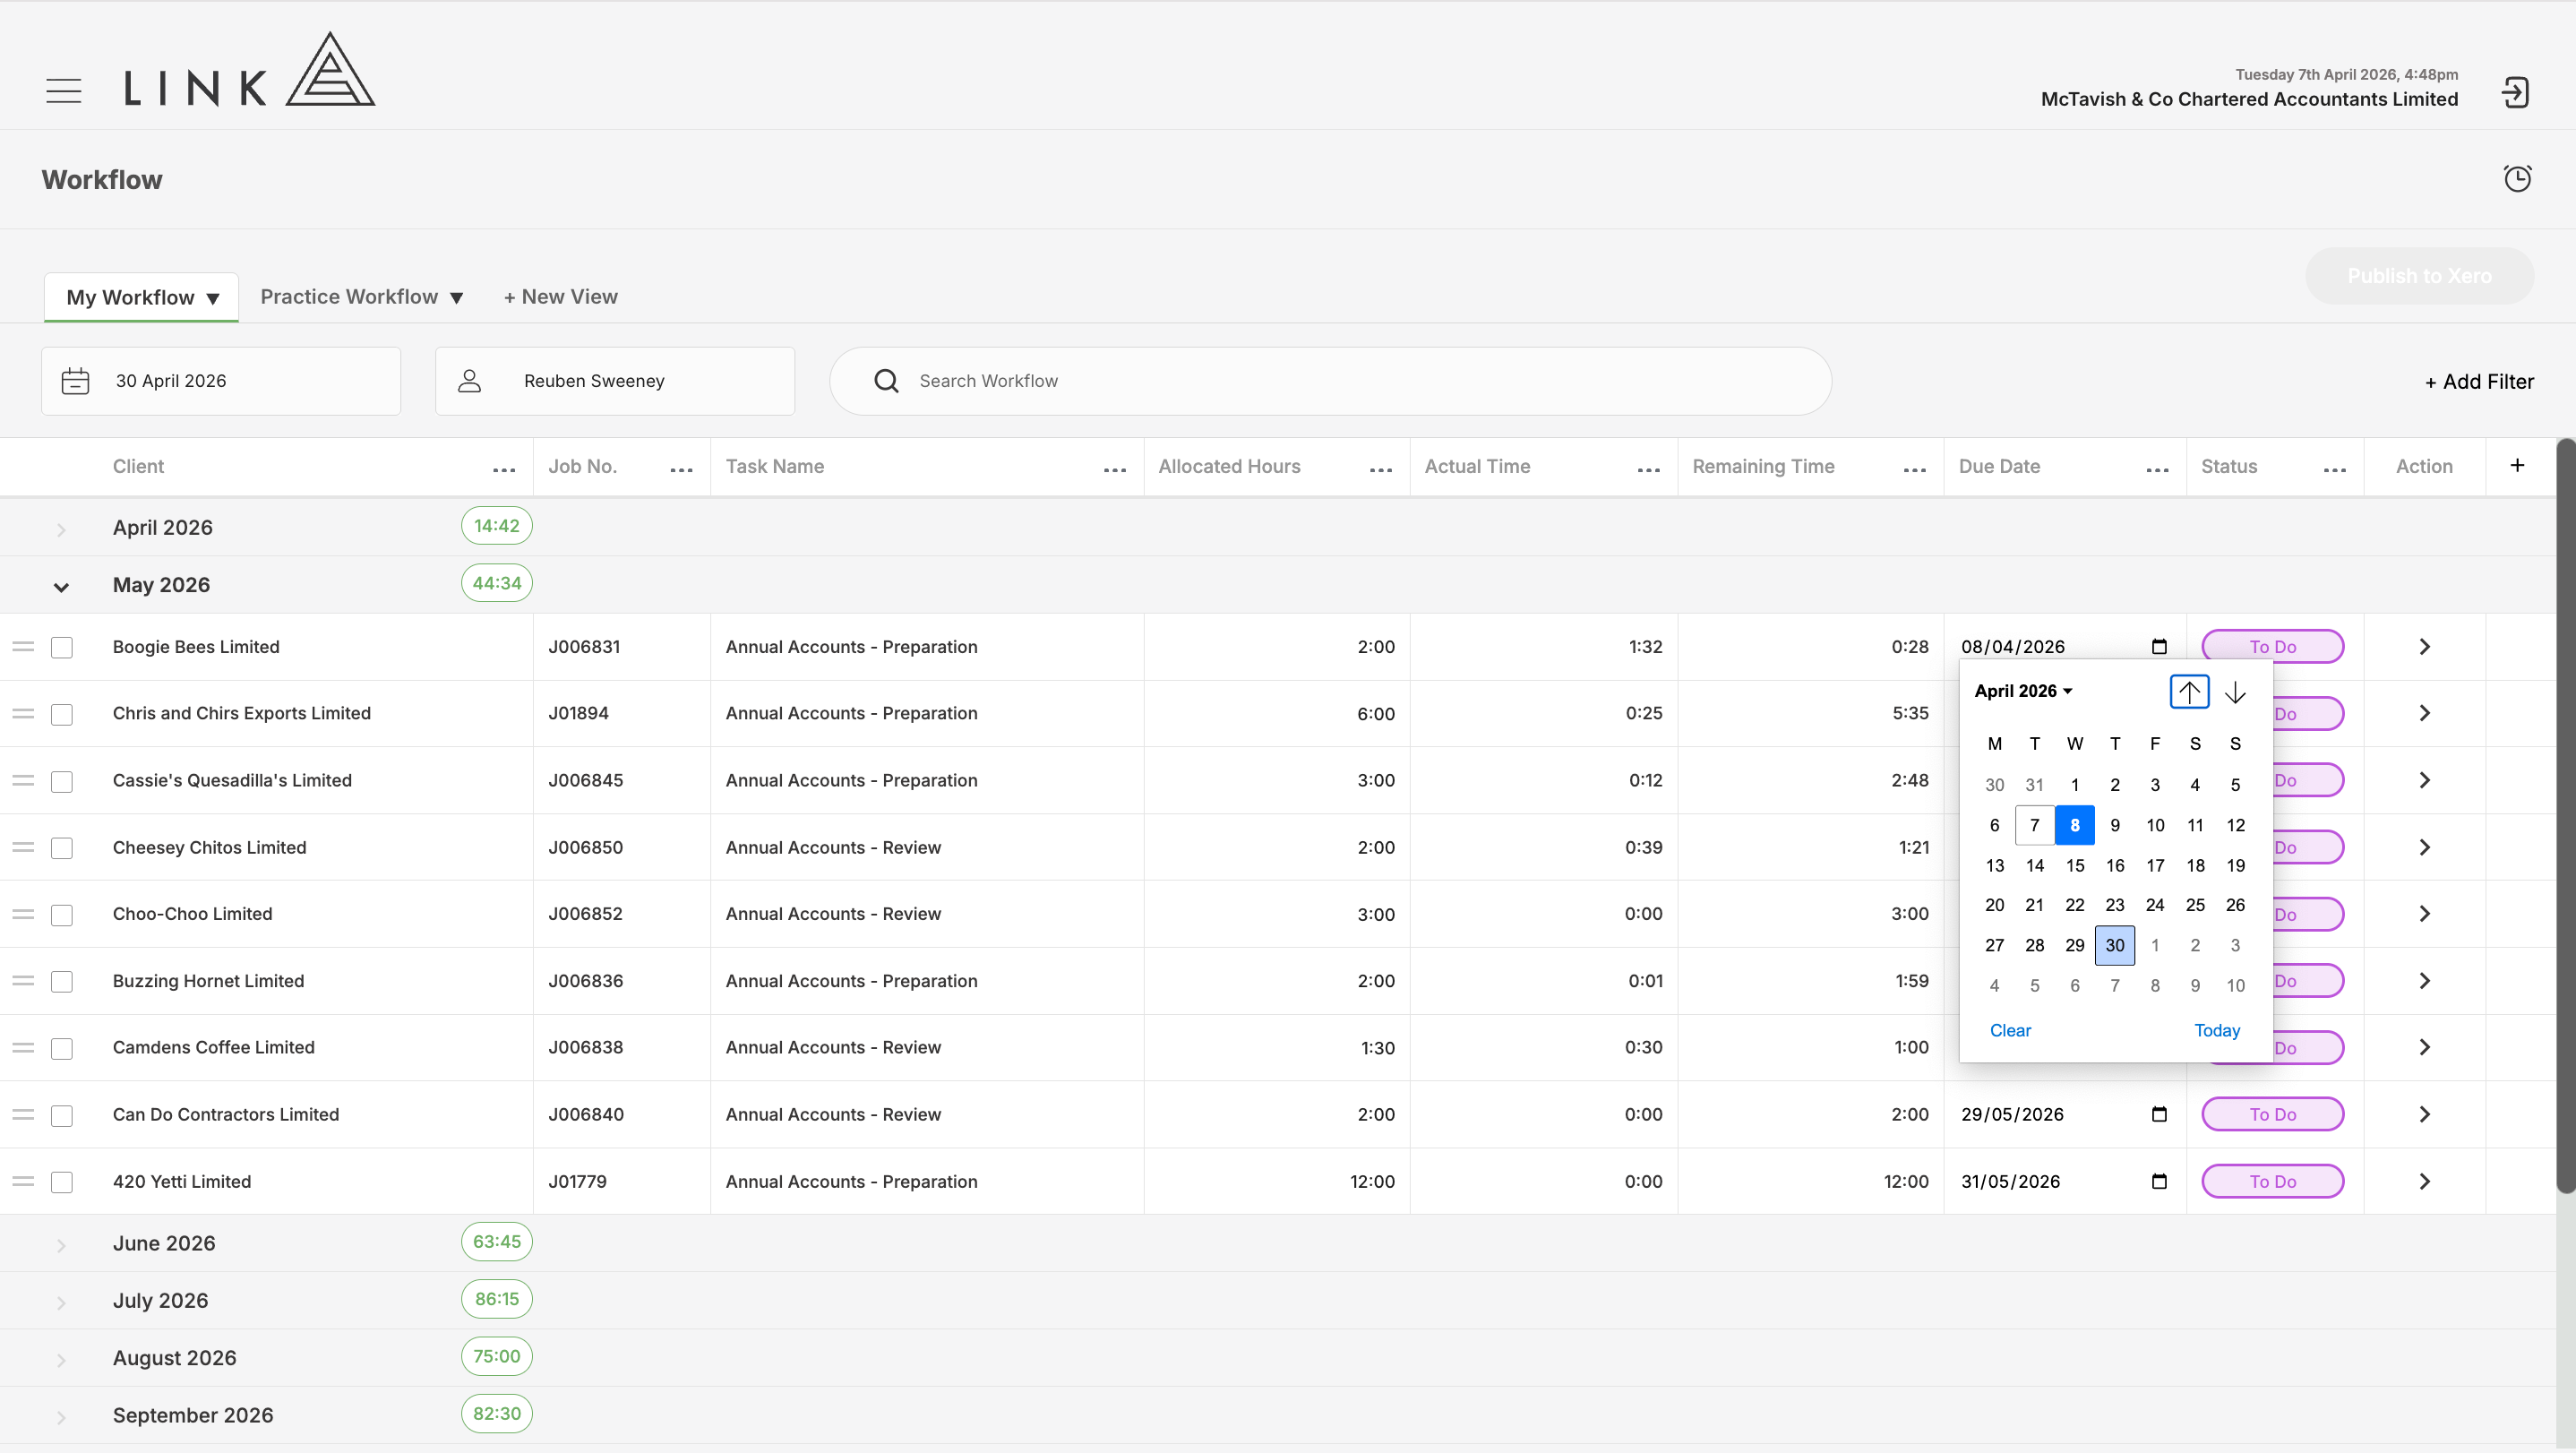Click To Do status for Boogie Bees
Screen dimensions: 2576x1453
pos(2272,647)
